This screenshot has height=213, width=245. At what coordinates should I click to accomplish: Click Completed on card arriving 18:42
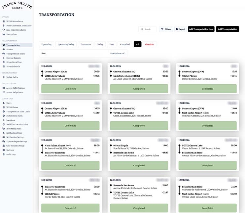139,165
